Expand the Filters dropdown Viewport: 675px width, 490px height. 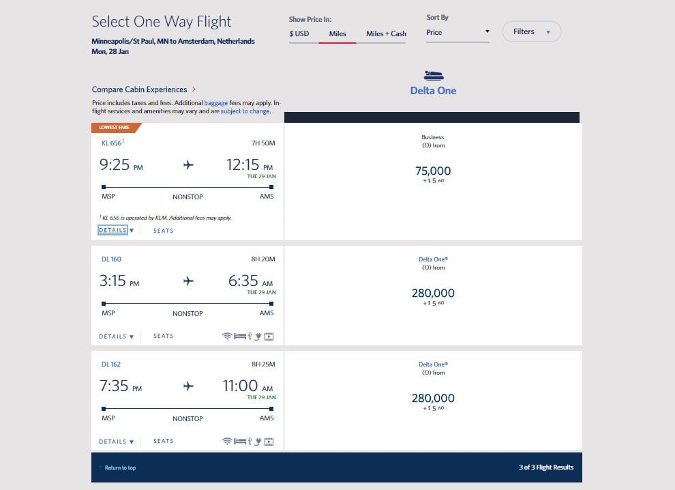tap(531, 31)
